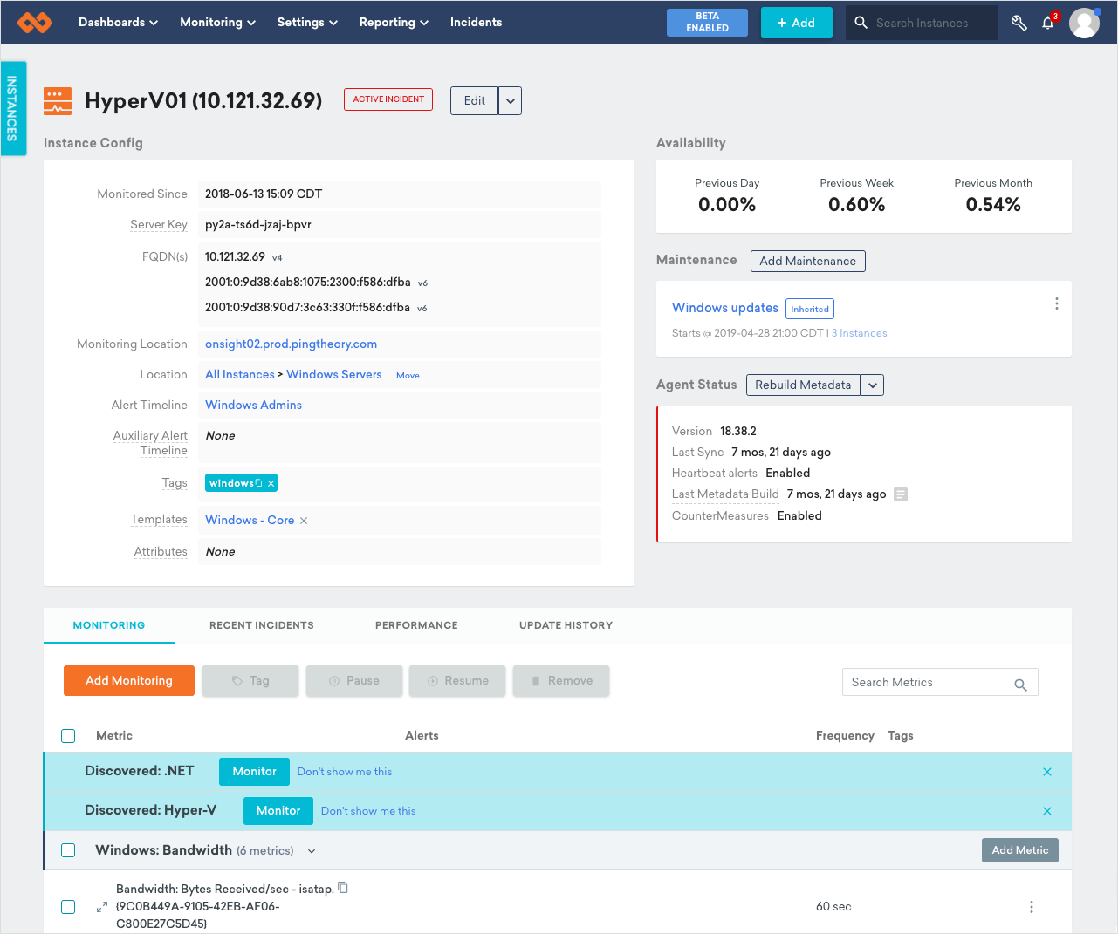Screen dimensions: 1118x934
Task: Open the Windows - Core template link
Action: tap(250, 520)
